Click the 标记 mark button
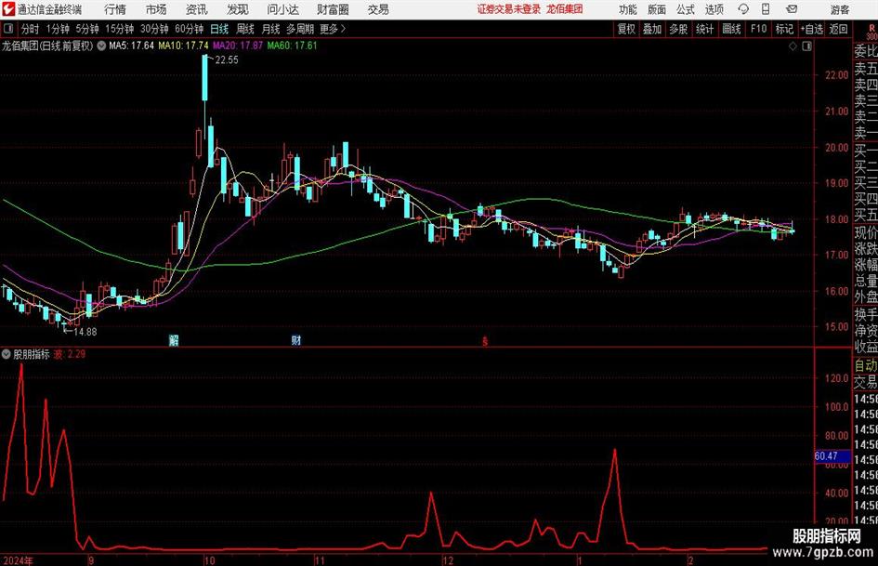Screen dimensions: 878x566 (x=784, y=29)
